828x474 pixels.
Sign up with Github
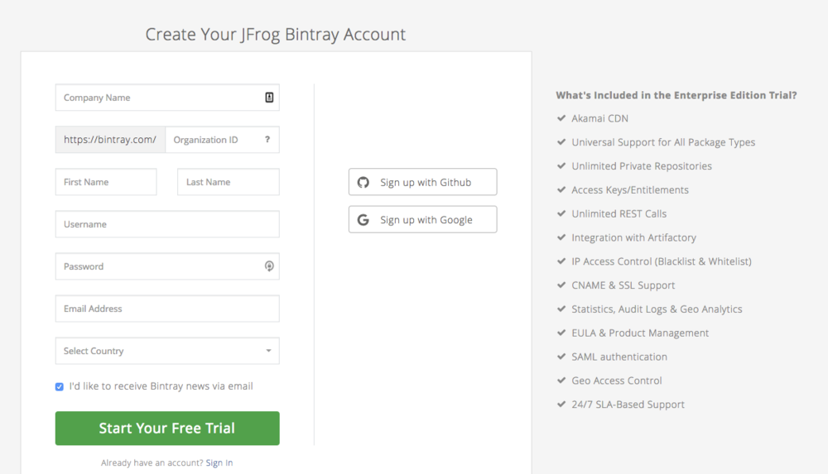(x=422, y=182)
